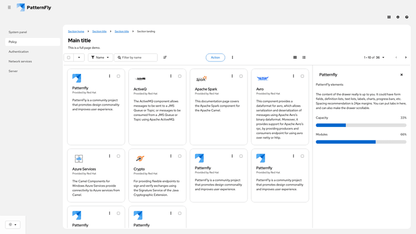Follow the Section home breadcrumb link
Image resolution: width=416 pixels, height=234 pixels.
[76, 31]
